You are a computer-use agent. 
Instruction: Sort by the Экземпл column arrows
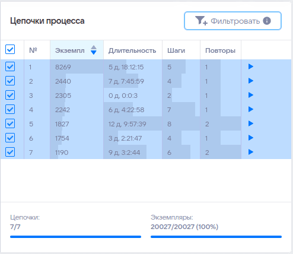(x=94, y=50)
